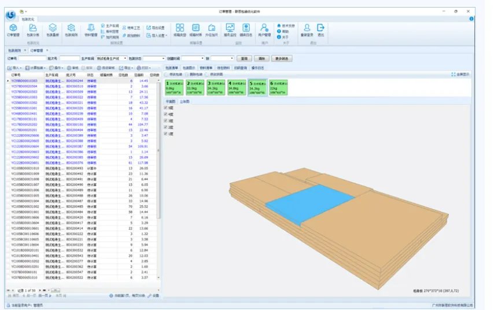
Task: Open the 外径加厚 ribbon icon
Action: tap(212, 29)
